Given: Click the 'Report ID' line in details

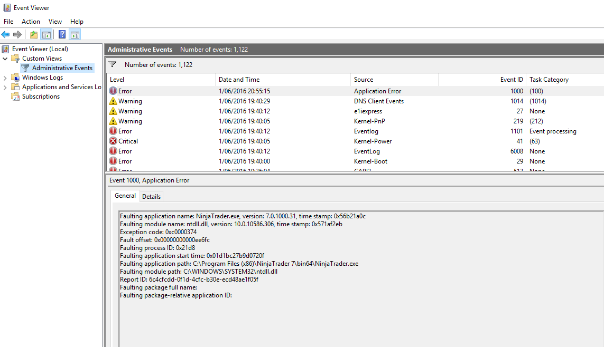Looking at the screenshot, I should tap(189, 279).
